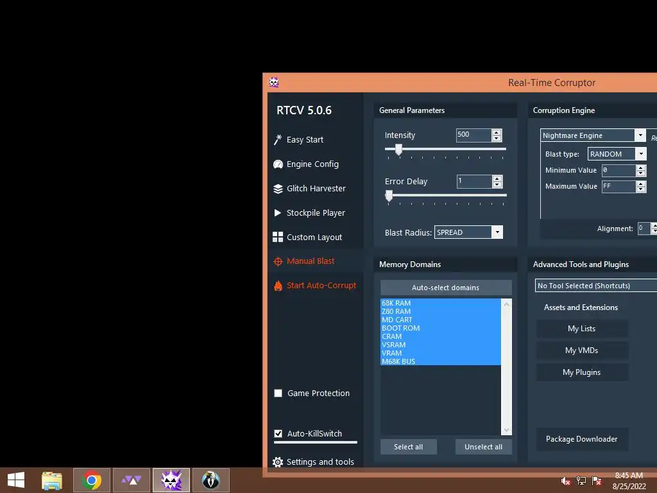Image resolution: width=657 pixels, height=493 pixels.
Task: Decrease Maximum Value with its down arrow
Action: pos(641,189)
